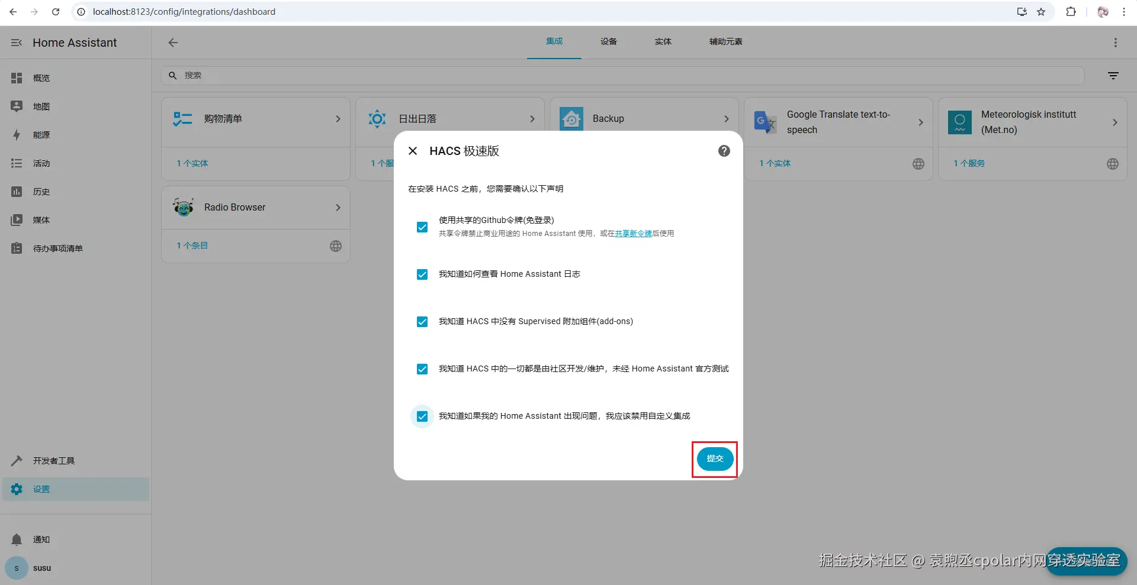Click the 日出日落 sun icon

377,119
